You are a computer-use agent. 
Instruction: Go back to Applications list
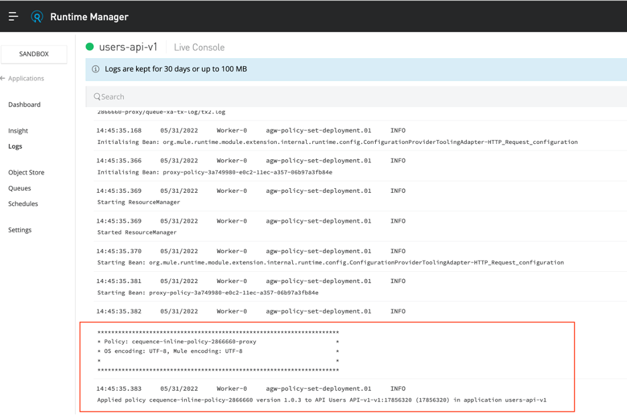[26, 78]
